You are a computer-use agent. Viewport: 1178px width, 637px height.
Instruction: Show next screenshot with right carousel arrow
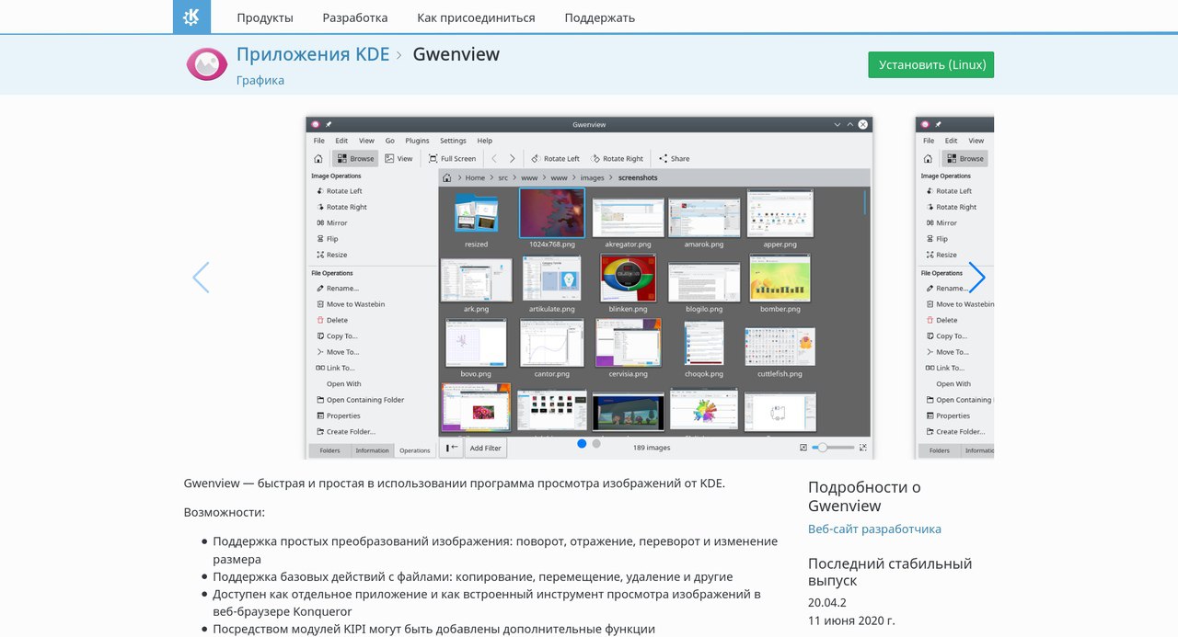[x=976, y=278]
